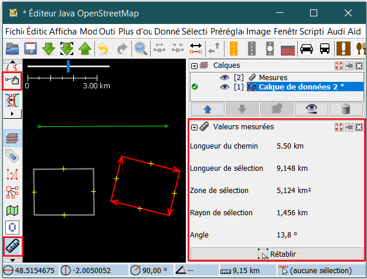Move selected layer up

point(208,109)
